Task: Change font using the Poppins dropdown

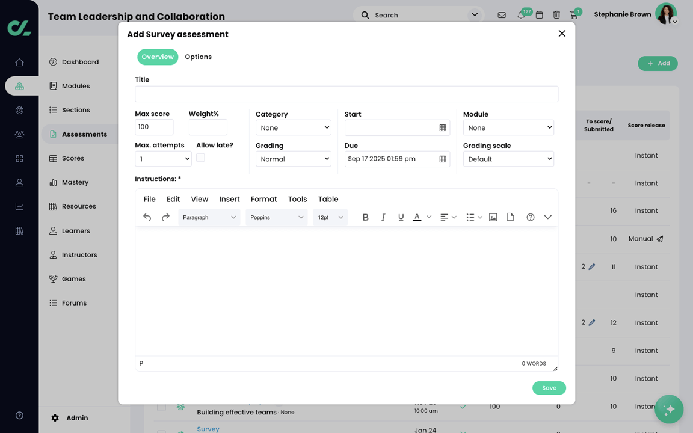Action: (x=276, y=217)
